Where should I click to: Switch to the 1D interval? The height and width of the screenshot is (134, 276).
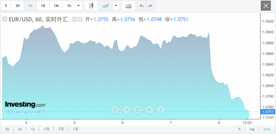[43, 6]
